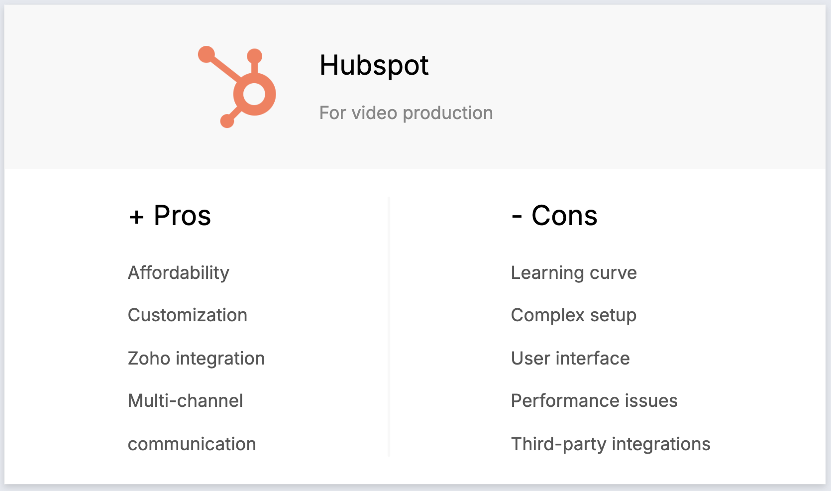This screenshot has width=831, height=491.
Task: Select the 'Learning curve' con item
Action: [574, 273]
